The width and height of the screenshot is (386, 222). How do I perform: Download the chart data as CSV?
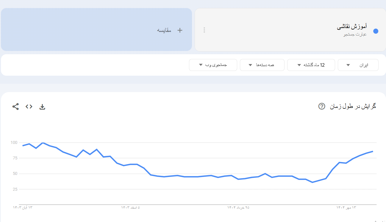42,107
